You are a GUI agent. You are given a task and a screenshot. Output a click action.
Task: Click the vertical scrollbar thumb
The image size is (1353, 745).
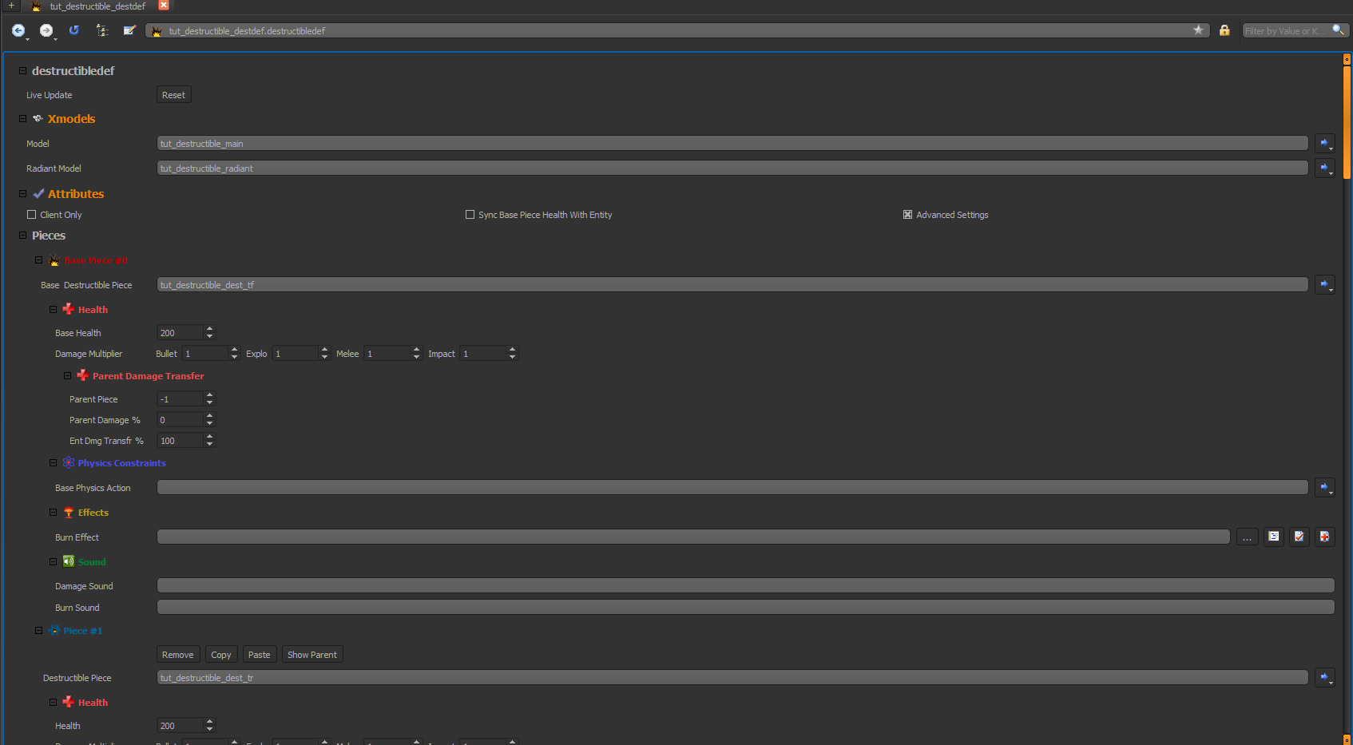tap(1347, 122)
